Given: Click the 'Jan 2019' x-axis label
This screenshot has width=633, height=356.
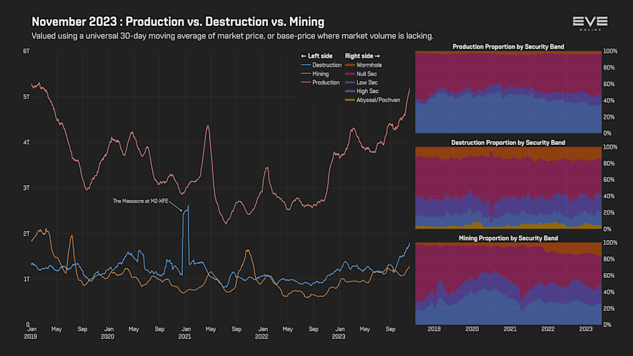Looking at the screenshot, I should tap(31, 333).
